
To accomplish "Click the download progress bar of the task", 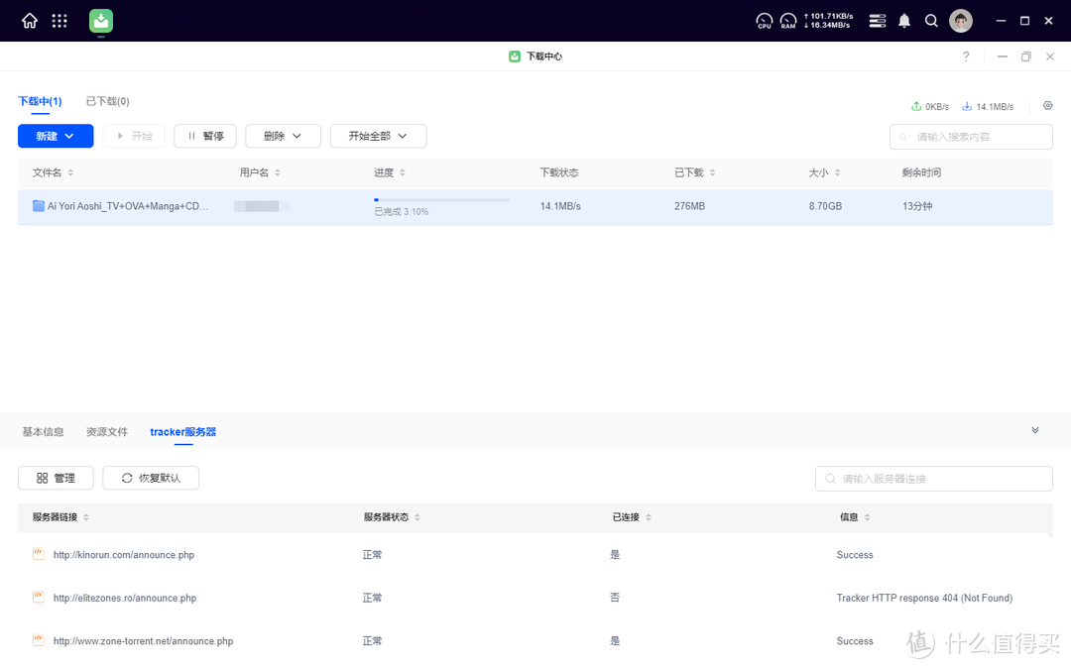I will pyautogui.click(x=442, y=200).
